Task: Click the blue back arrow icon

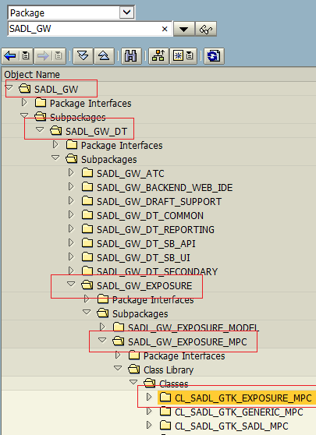Action: point(10,56)
